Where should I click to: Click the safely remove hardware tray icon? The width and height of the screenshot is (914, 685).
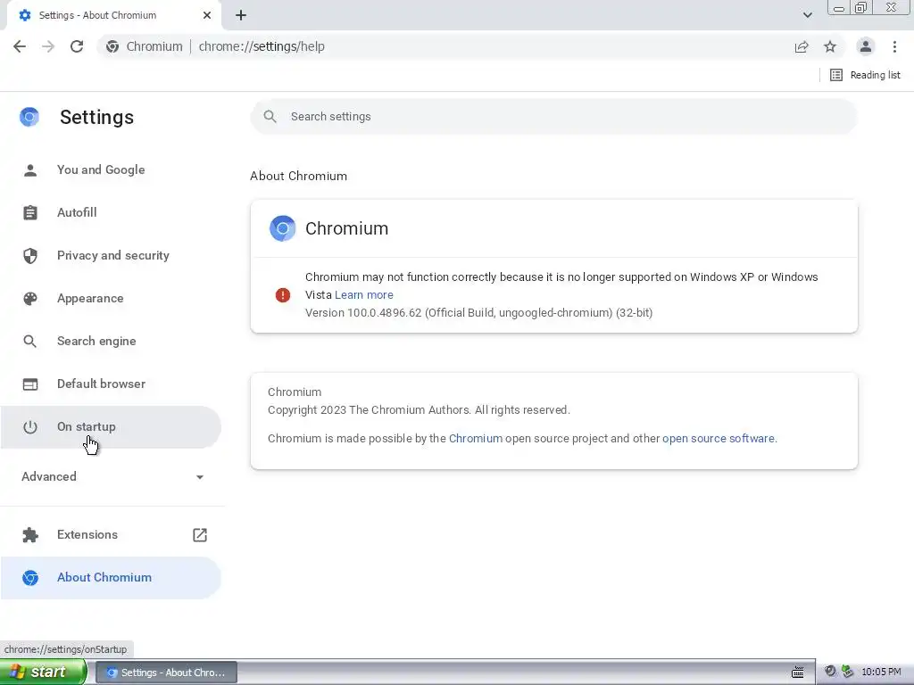coord(848,672)
